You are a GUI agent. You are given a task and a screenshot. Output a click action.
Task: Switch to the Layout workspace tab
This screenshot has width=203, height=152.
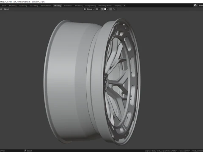coord(3,6)
